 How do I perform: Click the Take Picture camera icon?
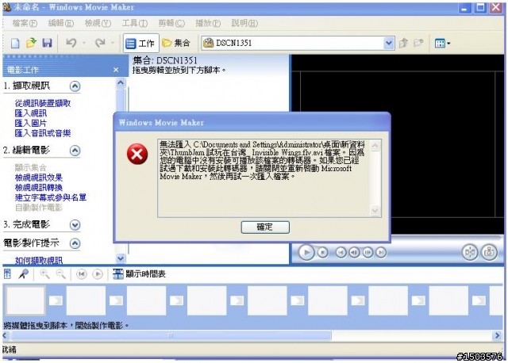coord(489,252)
